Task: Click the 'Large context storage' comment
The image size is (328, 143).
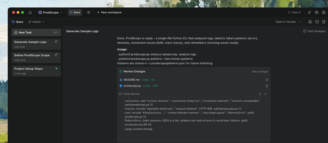Action: 138,129
